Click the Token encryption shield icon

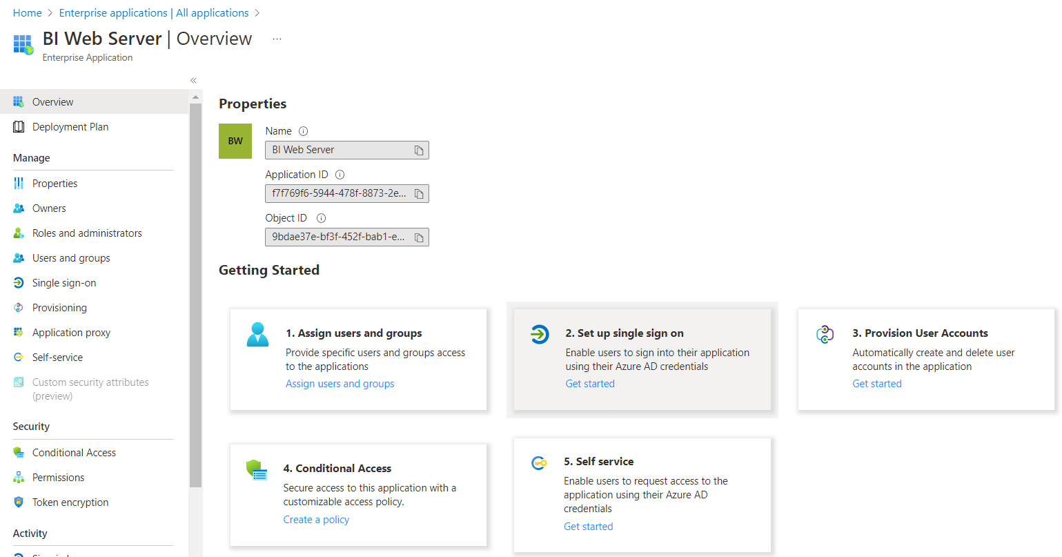[x=19, y=502]
